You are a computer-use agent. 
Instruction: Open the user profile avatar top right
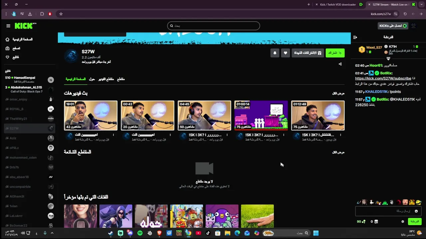pyautogui.click(x=414, y=26)
